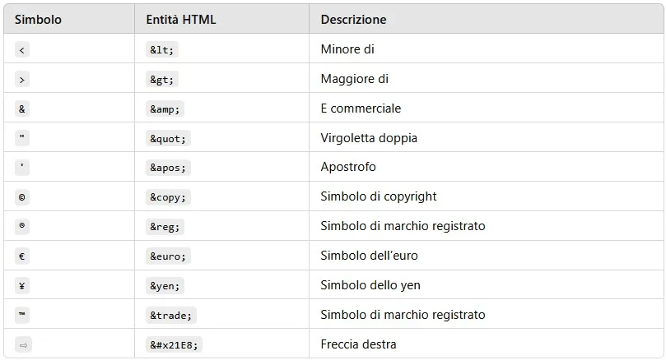Viewport: 666px width, 360px height.
Task: Click the copyright symbol chip
Action: [22, 197]
